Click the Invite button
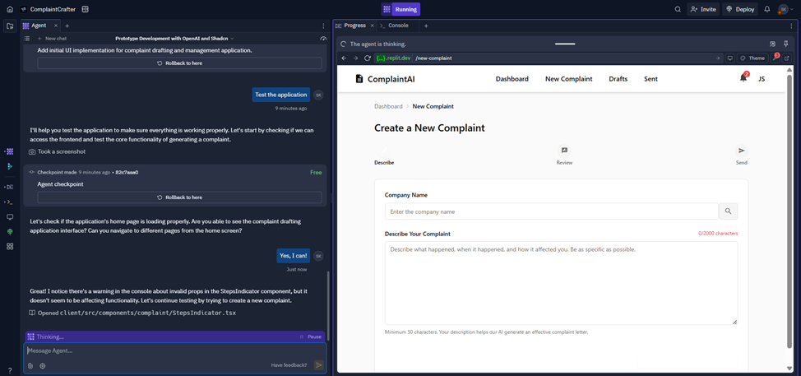Viewport: 801px width, 376px height. [703, 9]
